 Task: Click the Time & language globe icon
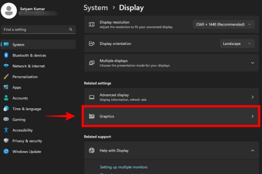tap(6, 109)
